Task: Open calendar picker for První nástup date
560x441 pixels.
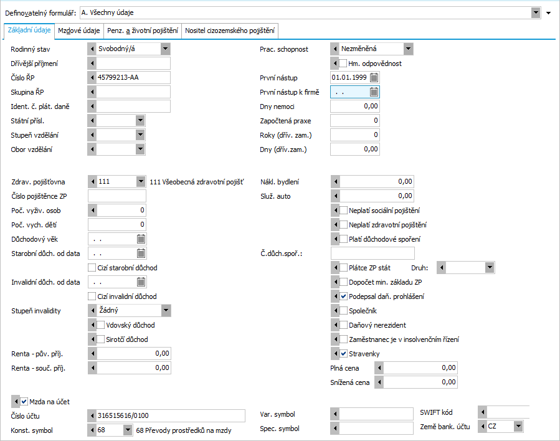Action: (374, 77)
